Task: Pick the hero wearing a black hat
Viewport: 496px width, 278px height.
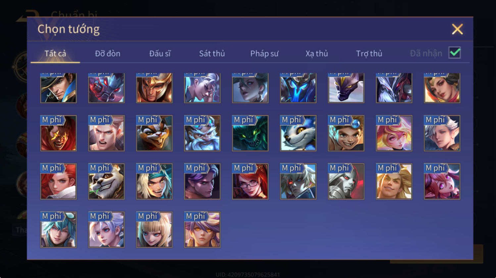Action: tap(58, 88)
